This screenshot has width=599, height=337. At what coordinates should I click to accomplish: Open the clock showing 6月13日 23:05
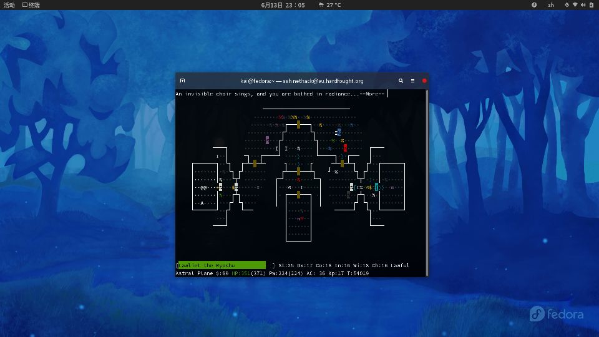pyautogui.click(x=283, y=5)
